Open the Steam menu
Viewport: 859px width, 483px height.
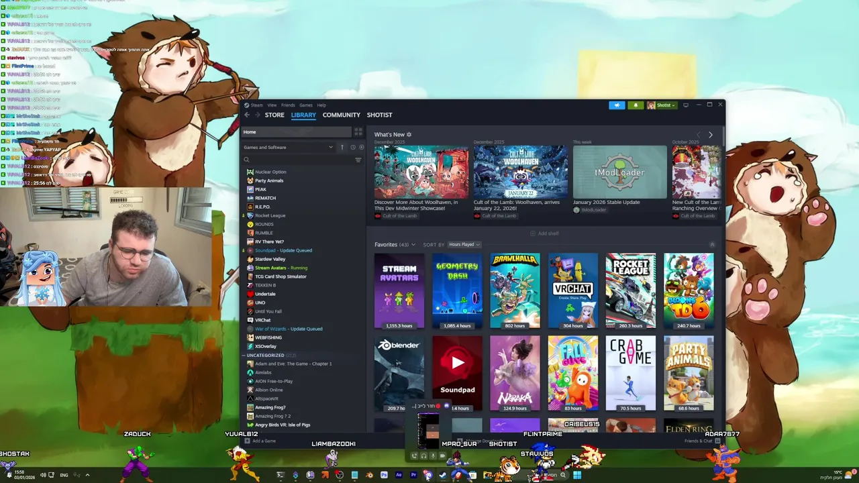[256, 105]
